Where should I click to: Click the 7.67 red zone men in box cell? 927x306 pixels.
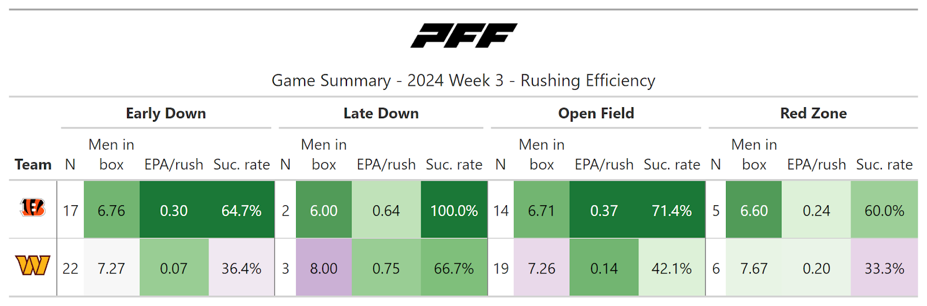click(754, 268)
